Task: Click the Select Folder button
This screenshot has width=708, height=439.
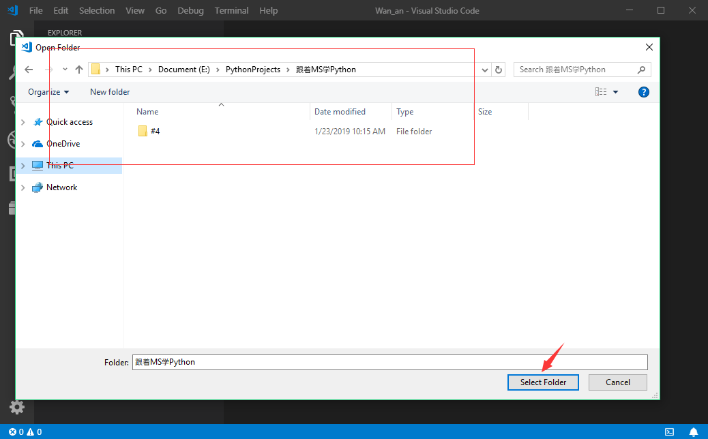Action: click(543, 382)
